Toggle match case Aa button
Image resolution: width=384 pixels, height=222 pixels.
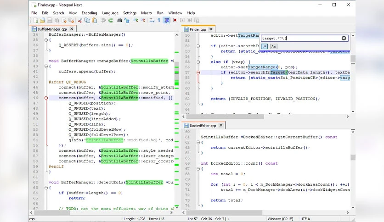coord(273,46)
